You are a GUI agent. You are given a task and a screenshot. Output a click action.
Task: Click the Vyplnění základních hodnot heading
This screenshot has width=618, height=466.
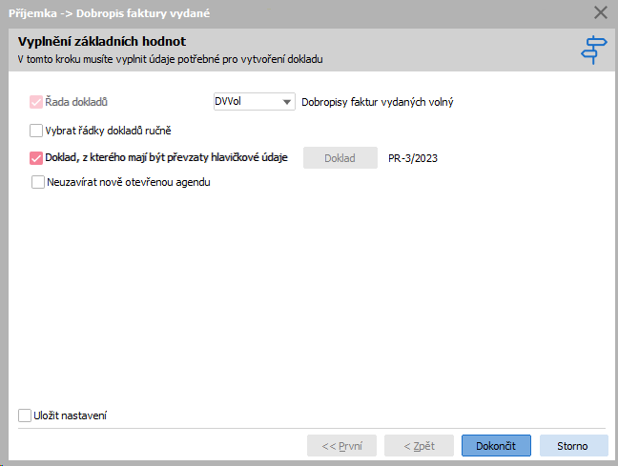102,41
